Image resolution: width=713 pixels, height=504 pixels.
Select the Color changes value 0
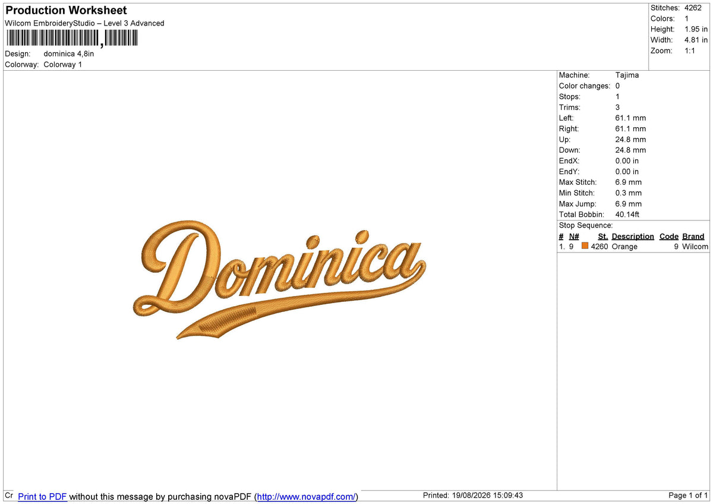618,86
